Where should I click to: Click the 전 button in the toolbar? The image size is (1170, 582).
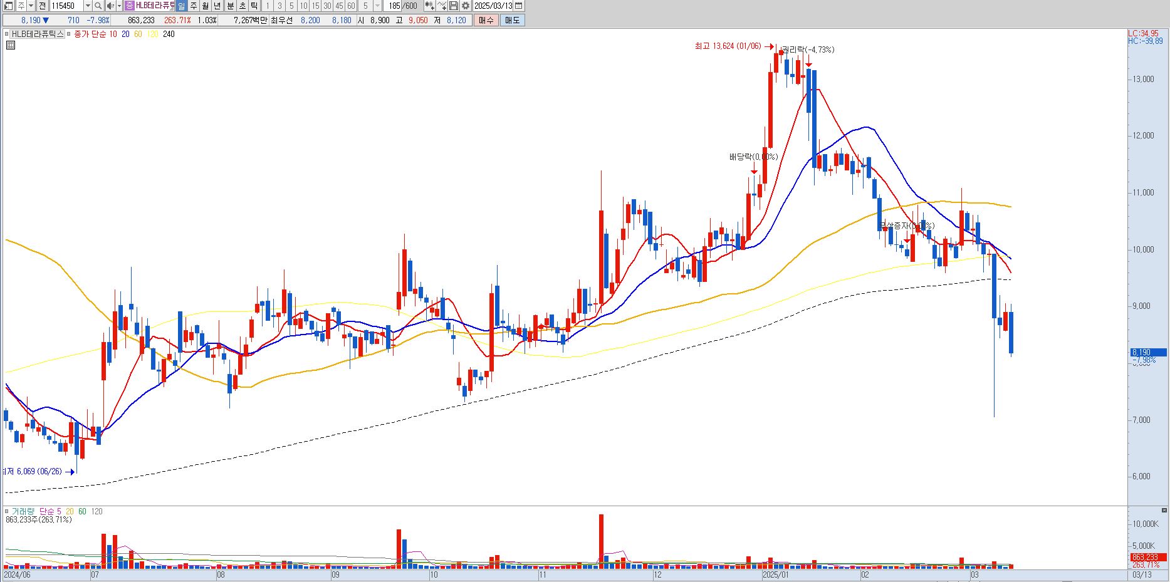(x=42, y=6)
